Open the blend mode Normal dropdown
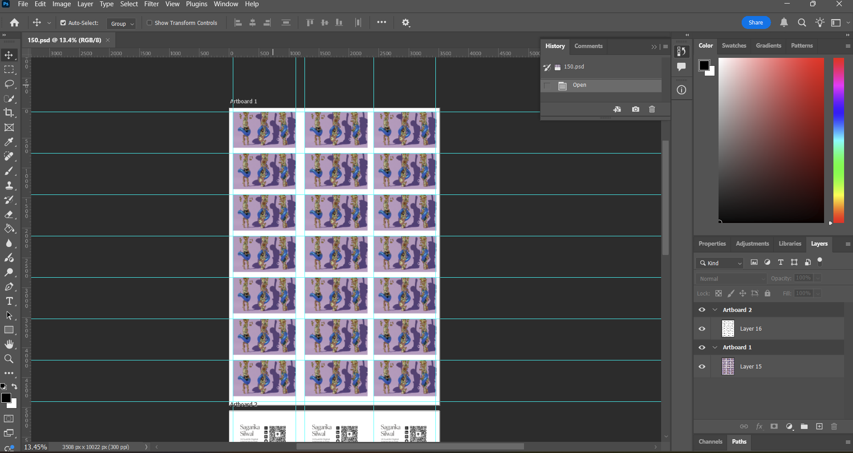853x453 pixels. coord(731,279)
